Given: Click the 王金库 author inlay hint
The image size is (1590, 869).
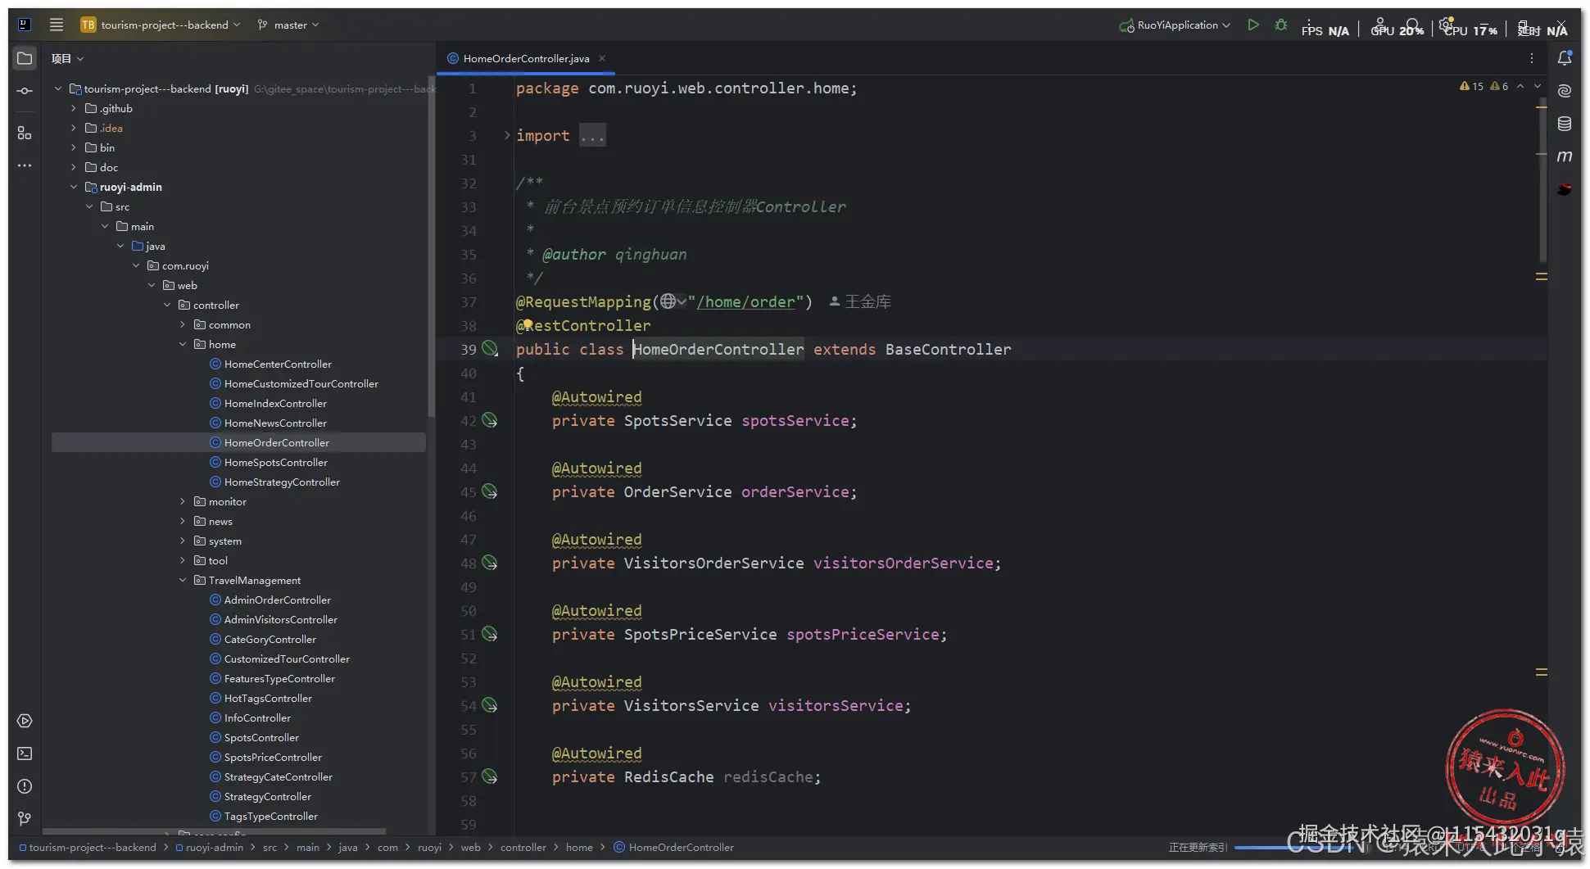Looking at the screenshot, I should [860, 301].
